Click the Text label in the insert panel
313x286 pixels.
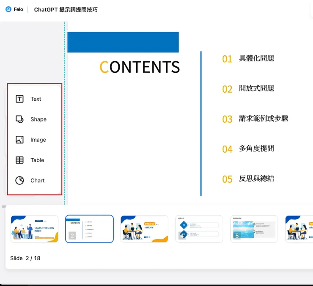[x=36, y=99]
